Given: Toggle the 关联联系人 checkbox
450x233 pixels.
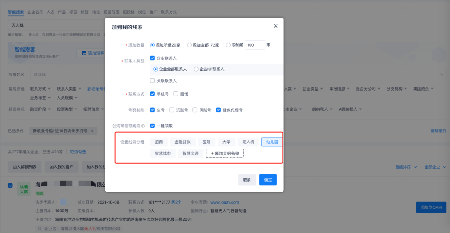Looking at the screenshot, I should coord(152,81).
